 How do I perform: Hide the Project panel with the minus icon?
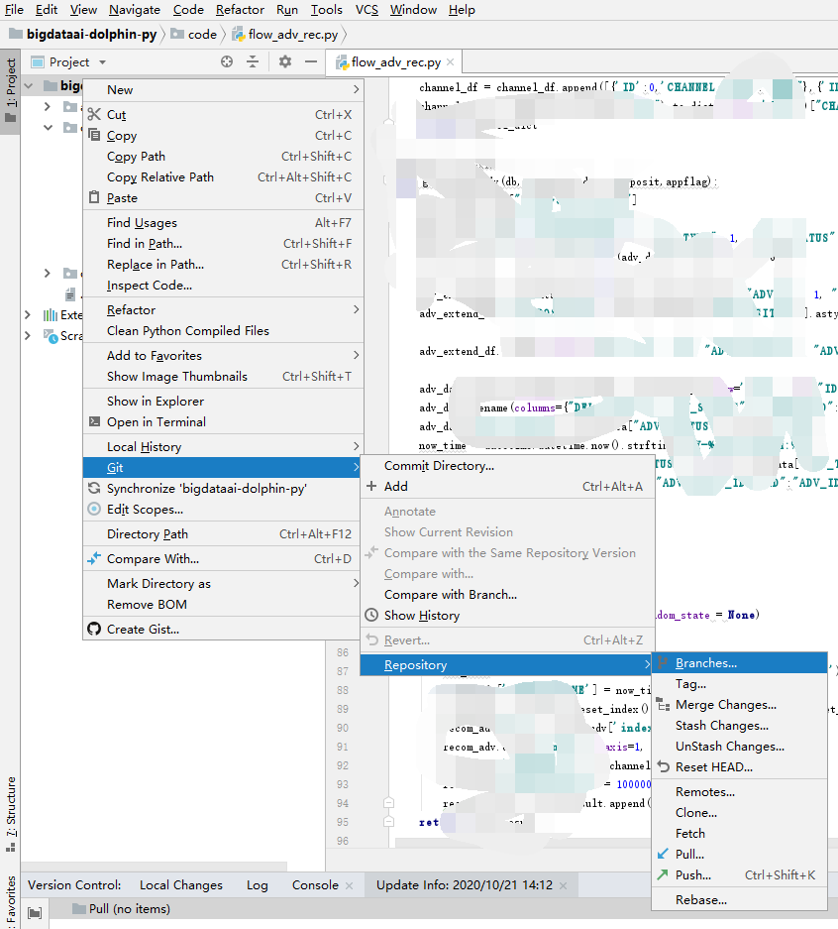(x=310, y=61)
